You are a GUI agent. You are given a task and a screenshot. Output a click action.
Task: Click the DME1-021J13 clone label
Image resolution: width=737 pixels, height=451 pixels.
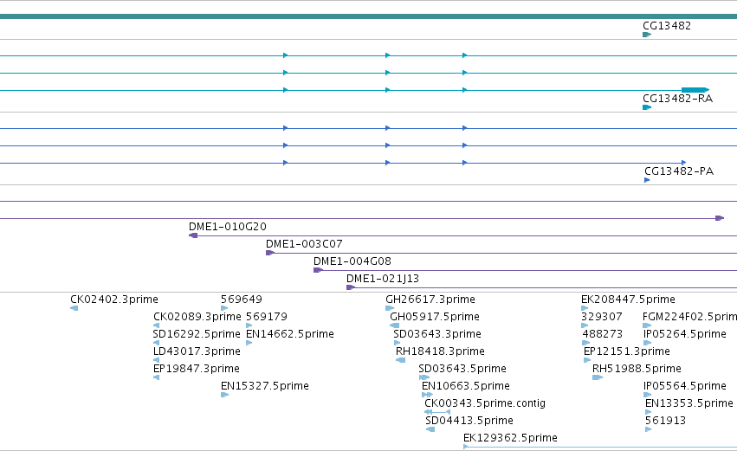coord(383,279)
